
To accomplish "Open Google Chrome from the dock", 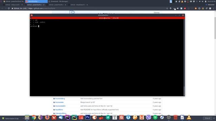I will (34, 117).
